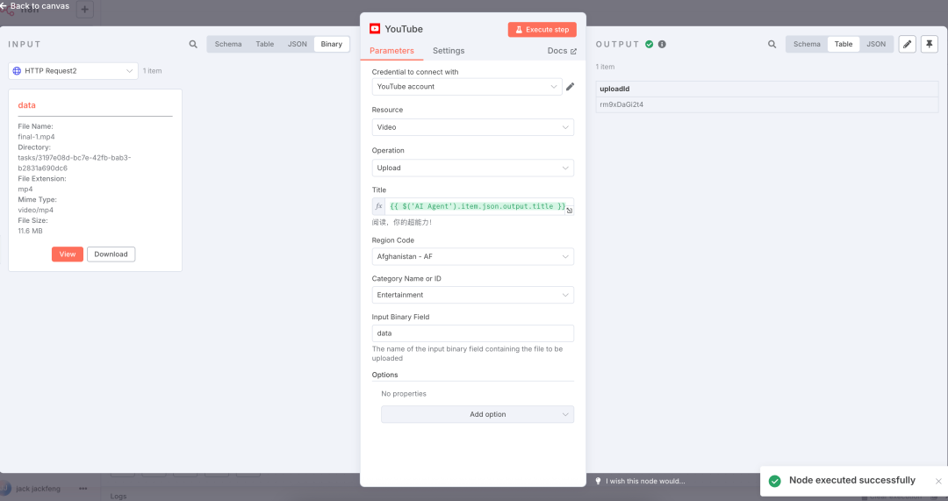The height and width of the screenshot is (501, 948).
Task: Select input Table view tab
Action: click(x=265, y=44)
